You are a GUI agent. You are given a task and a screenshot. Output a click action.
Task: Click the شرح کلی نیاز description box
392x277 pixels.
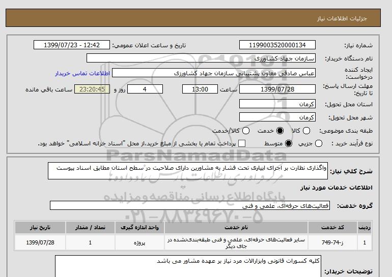(188, 171)
